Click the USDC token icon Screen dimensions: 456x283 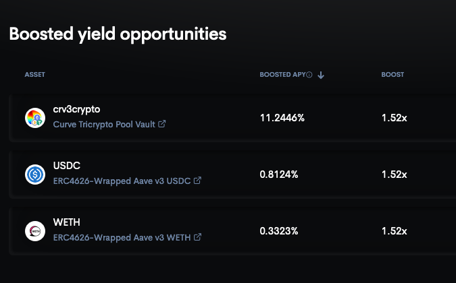coord(35,175)
